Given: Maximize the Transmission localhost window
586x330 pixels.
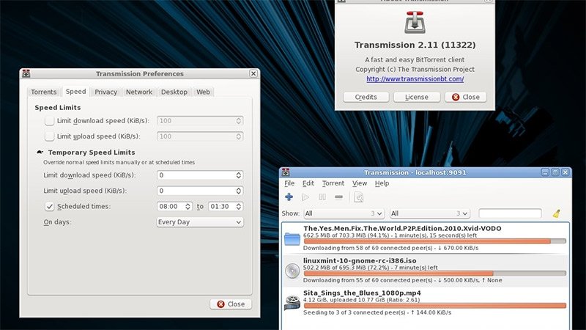Looking at the screenshot, I should pyautogui.click(x=555, y=172).
